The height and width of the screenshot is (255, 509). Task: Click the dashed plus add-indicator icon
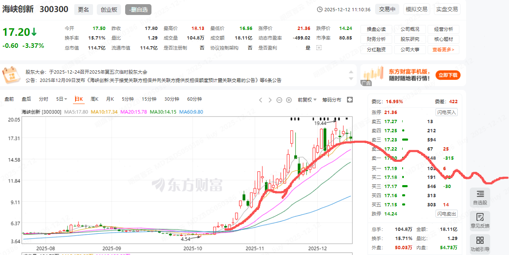coord(319,48)
